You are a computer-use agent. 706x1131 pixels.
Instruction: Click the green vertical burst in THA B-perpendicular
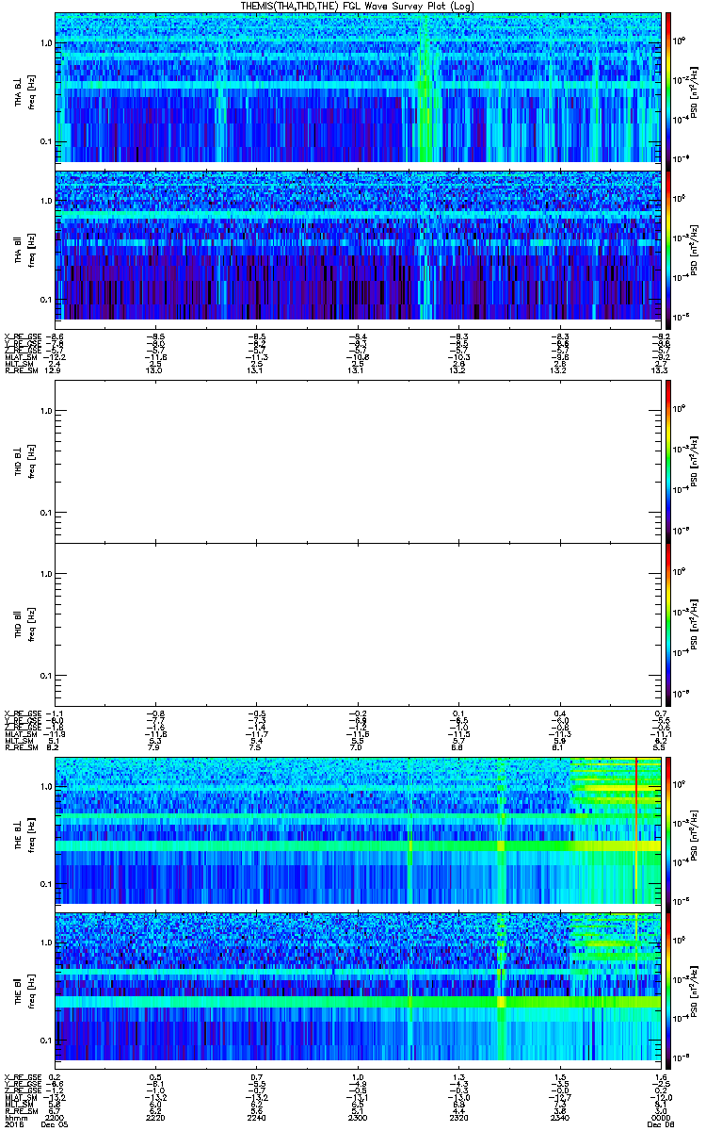[x=425, y=88]
